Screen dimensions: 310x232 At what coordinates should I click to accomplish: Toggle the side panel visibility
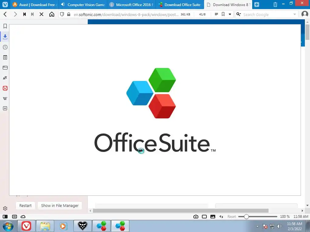[x=5, y=217]
